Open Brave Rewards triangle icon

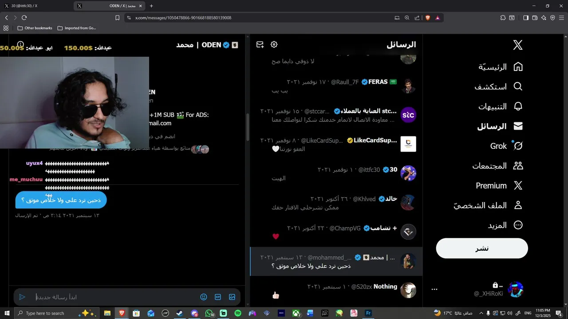[438, 18]
